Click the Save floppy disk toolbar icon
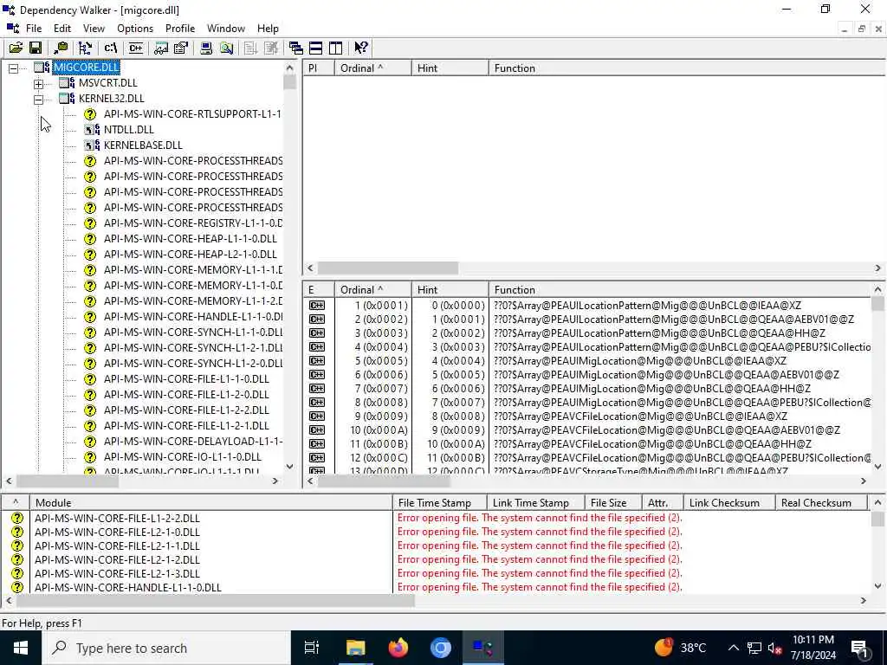 coord(35,48)
